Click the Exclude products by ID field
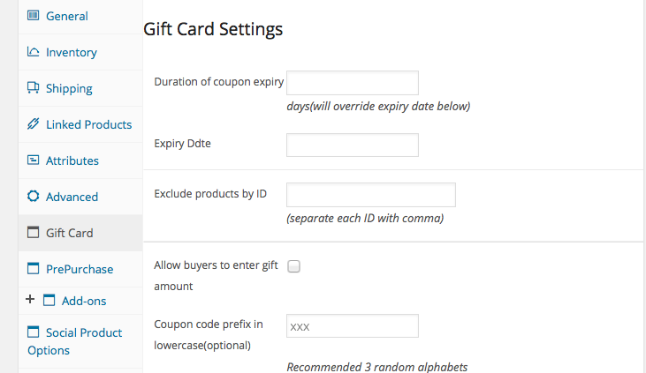Screen dimensions: 646x373 (371, 195)
